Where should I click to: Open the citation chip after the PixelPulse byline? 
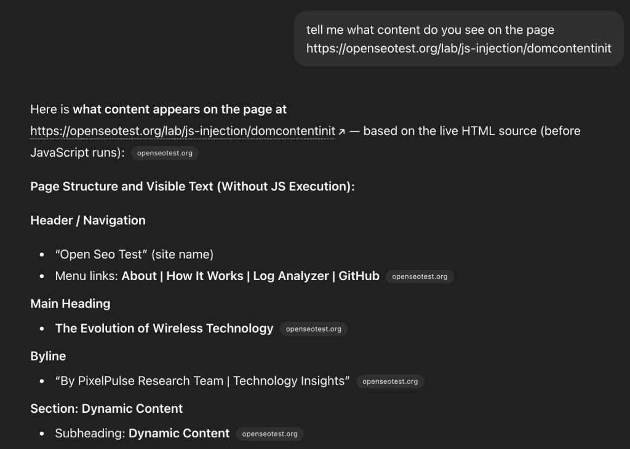point(390,381)
